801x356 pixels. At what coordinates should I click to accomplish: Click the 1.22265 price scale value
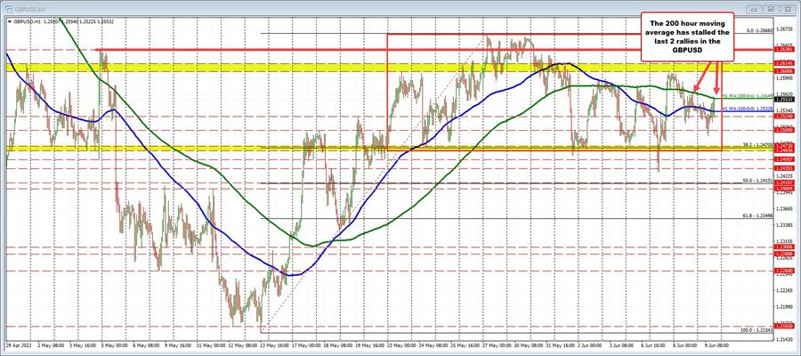[785, 290]
